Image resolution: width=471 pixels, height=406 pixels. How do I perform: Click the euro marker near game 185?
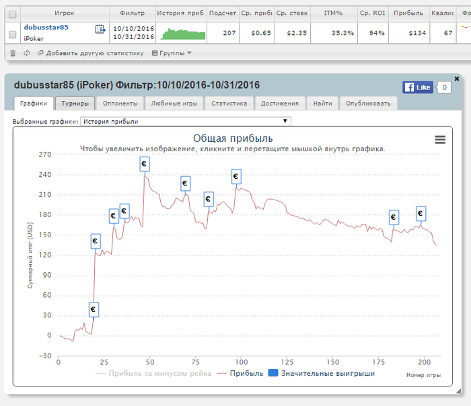pos(394,217)
